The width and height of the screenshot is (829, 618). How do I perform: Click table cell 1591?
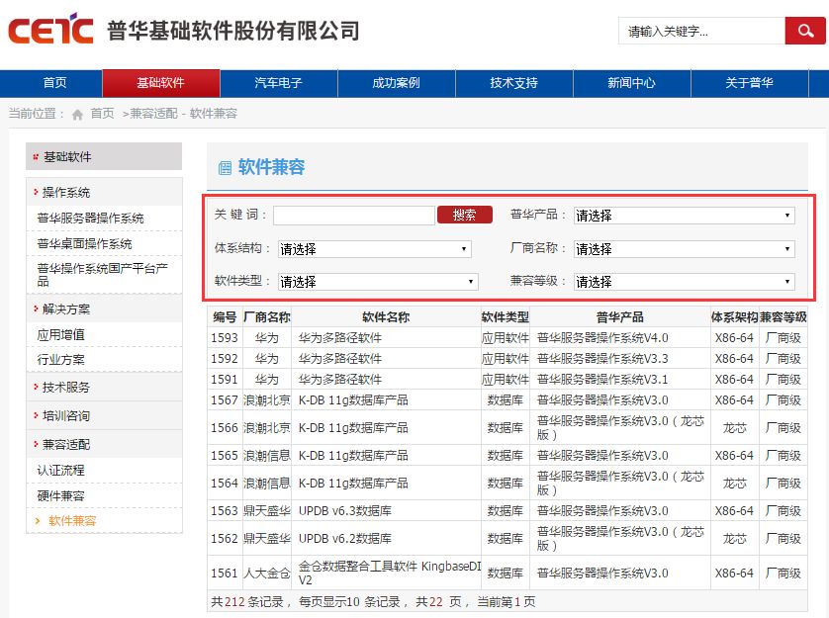(225, 380)
